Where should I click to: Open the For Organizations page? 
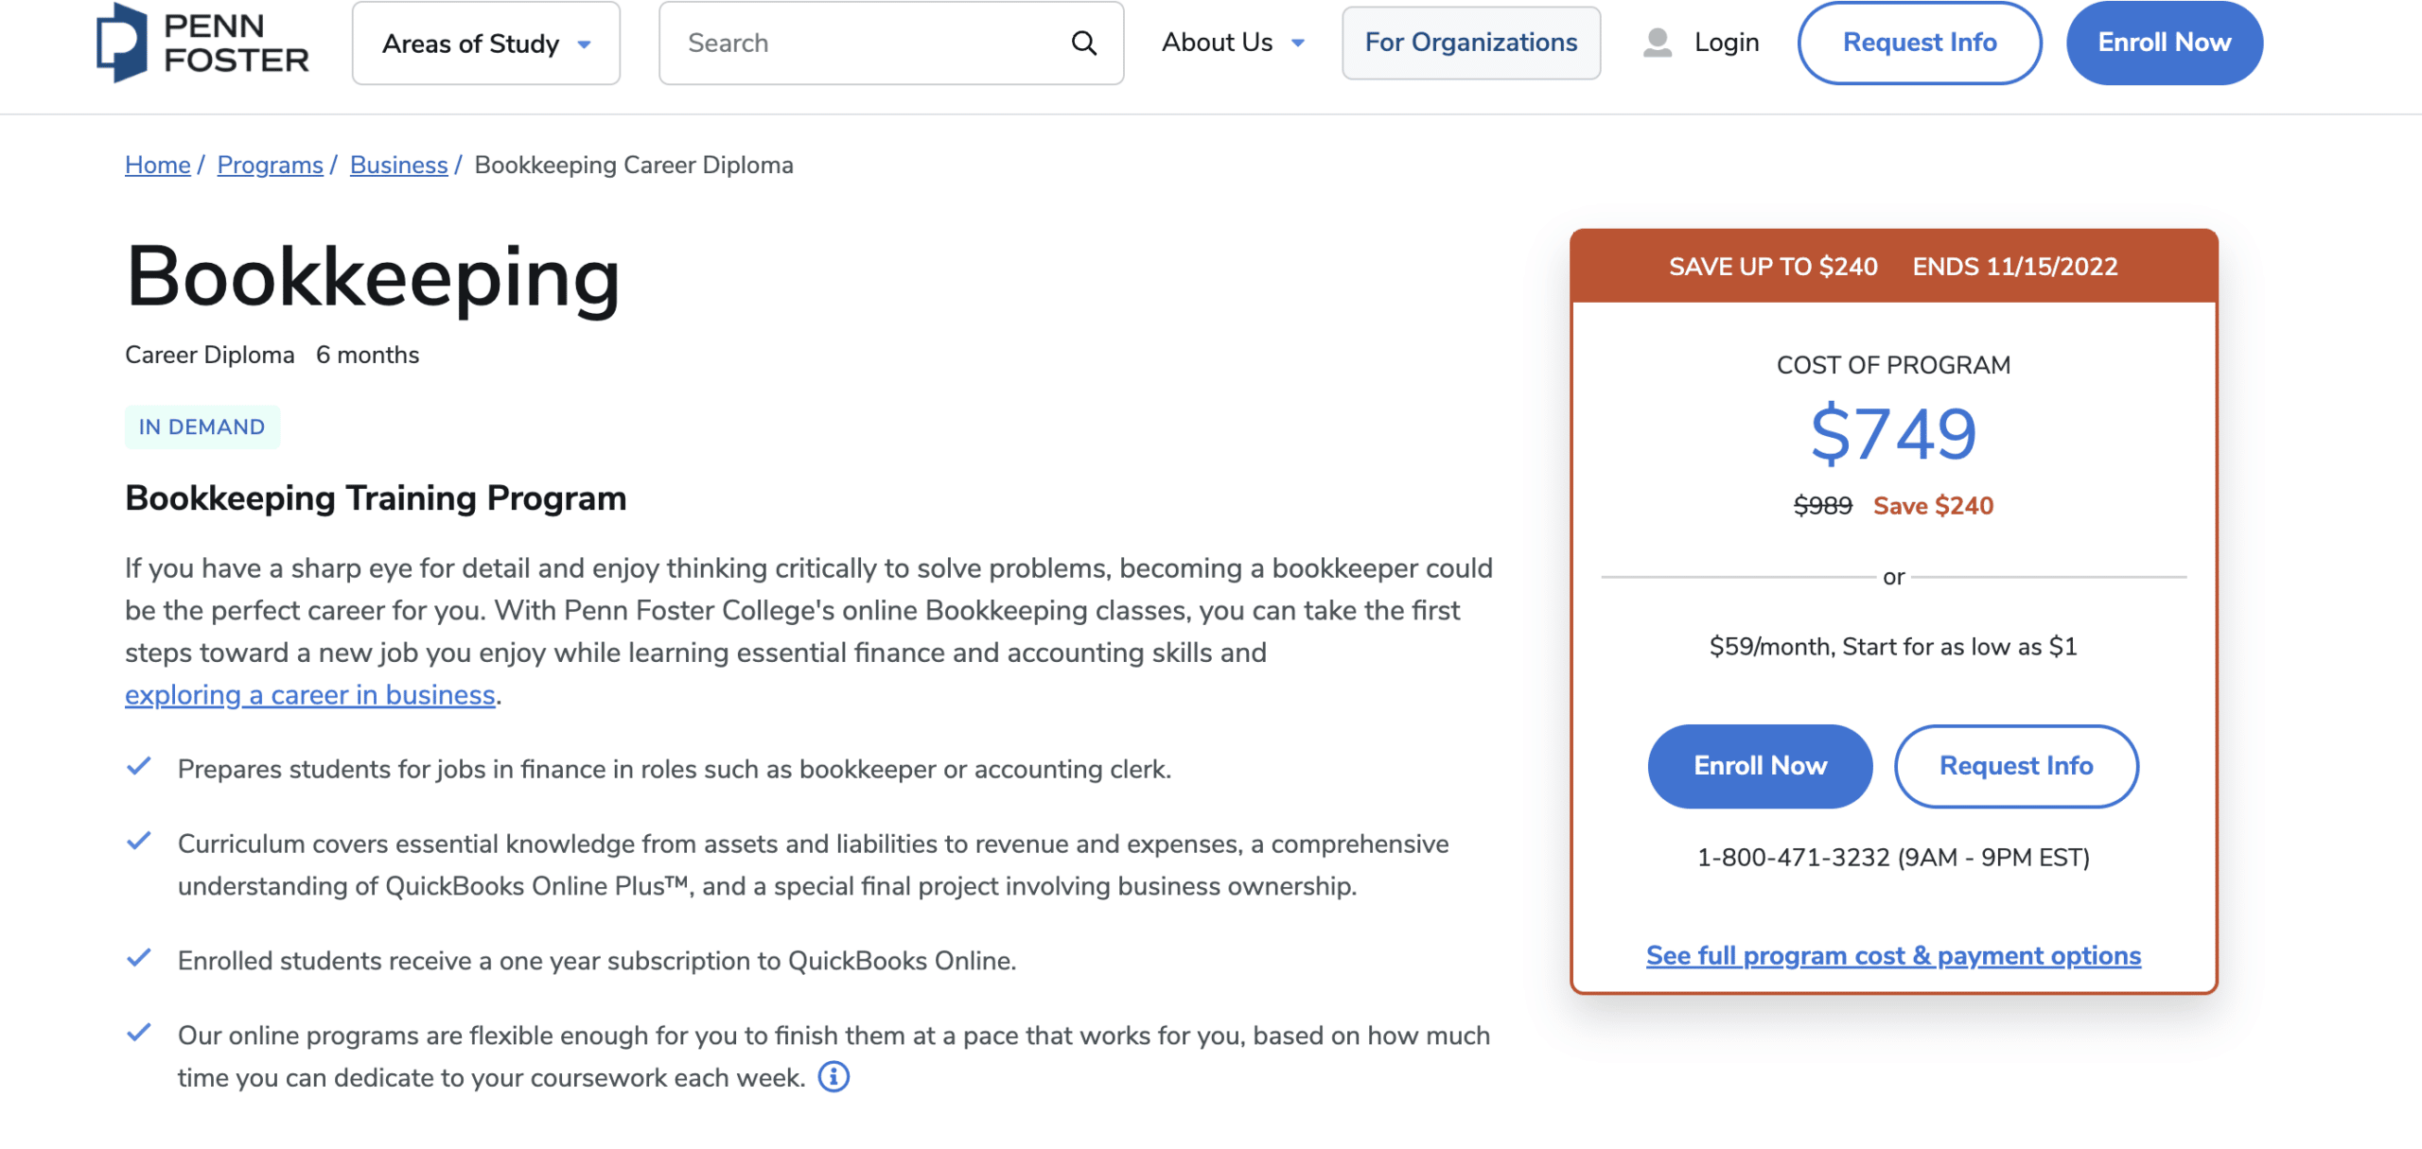click(x=1471, y=43)
